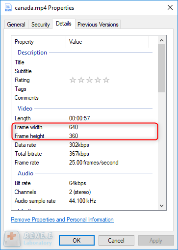178x250 pixels.
Task: Click the 64kbps bit rate value
Action: coord(77,183)
